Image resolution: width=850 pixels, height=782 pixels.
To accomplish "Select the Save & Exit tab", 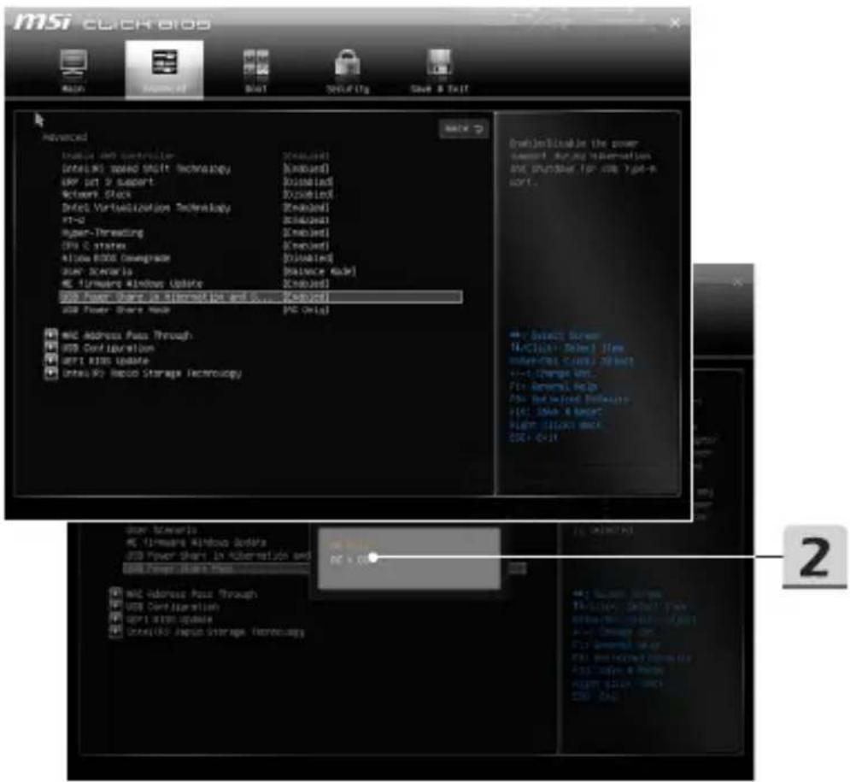I will tap(439, 71).
